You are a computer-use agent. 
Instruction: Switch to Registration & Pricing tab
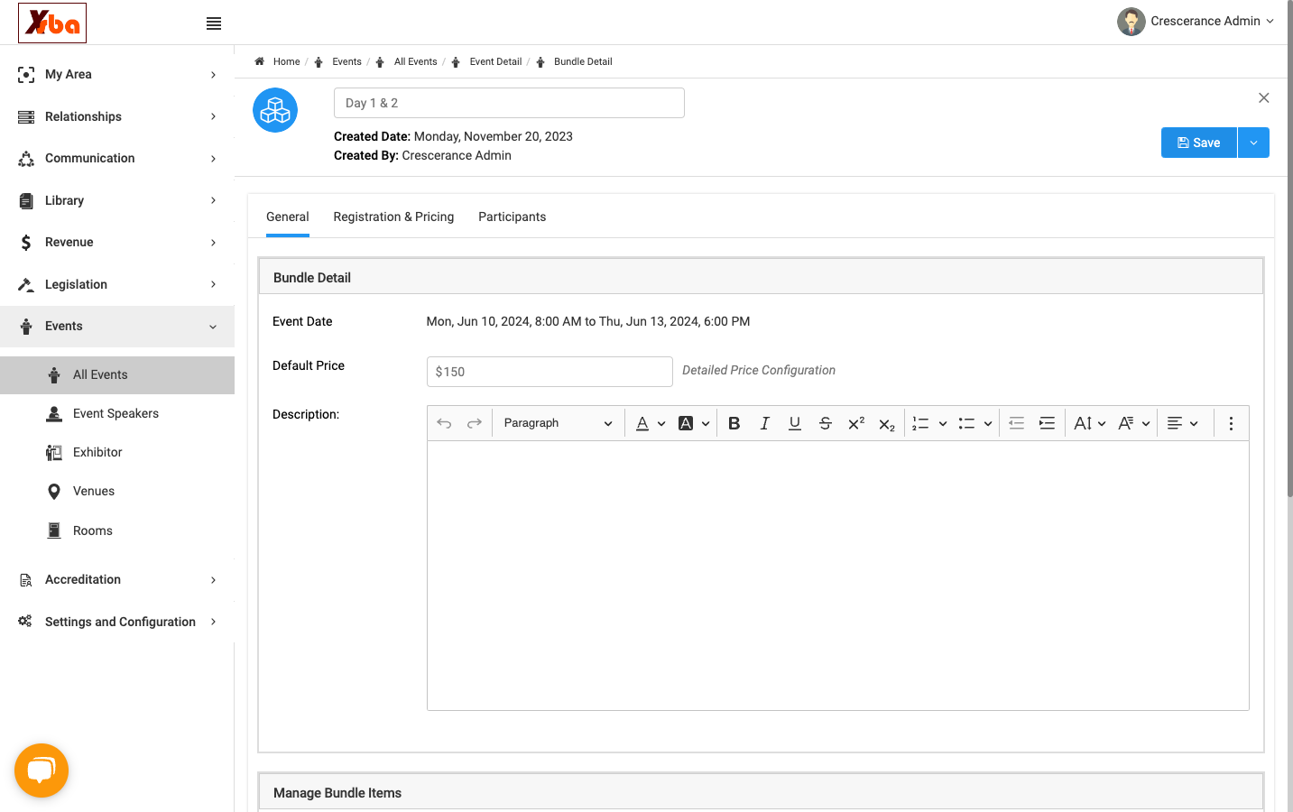pos(393,217)
